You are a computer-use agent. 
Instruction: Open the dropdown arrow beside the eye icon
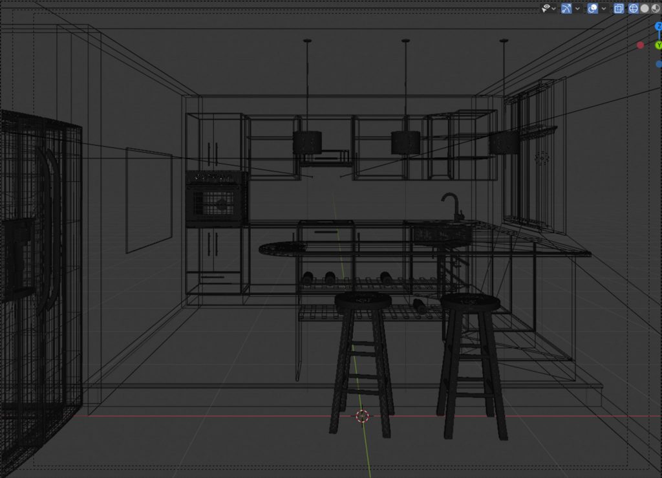(555, 8)
